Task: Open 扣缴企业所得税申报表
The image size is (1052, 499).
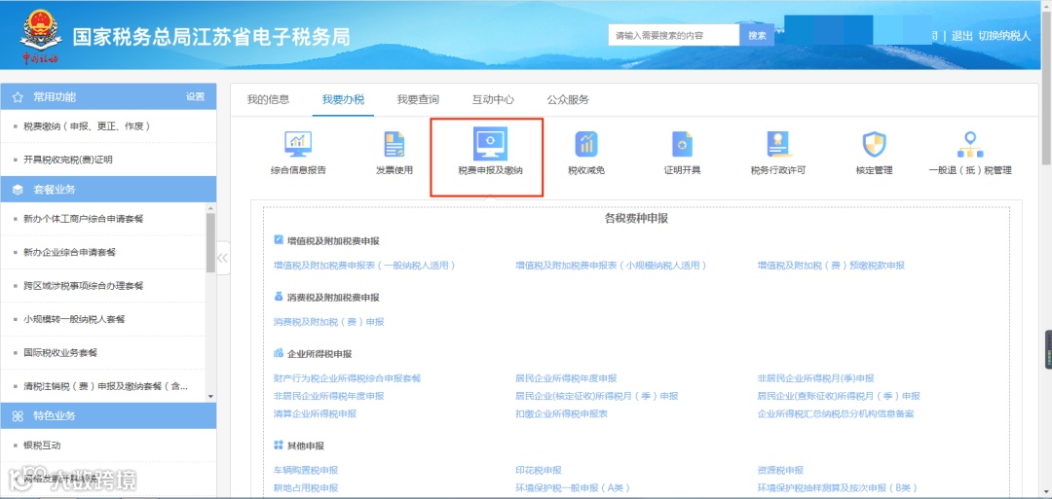Action: coord(562,413)
